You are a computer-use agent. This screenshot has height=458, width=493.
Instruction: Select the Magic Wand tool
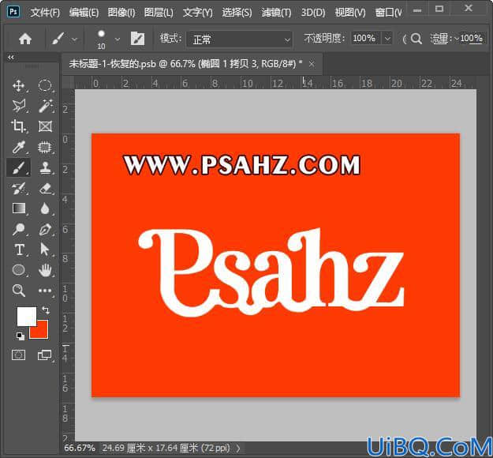(45, 106)
